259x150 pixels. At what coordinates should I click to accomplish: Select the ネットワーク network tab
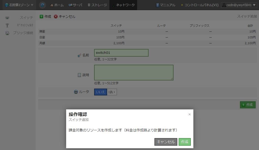click(x=123, y=5)
